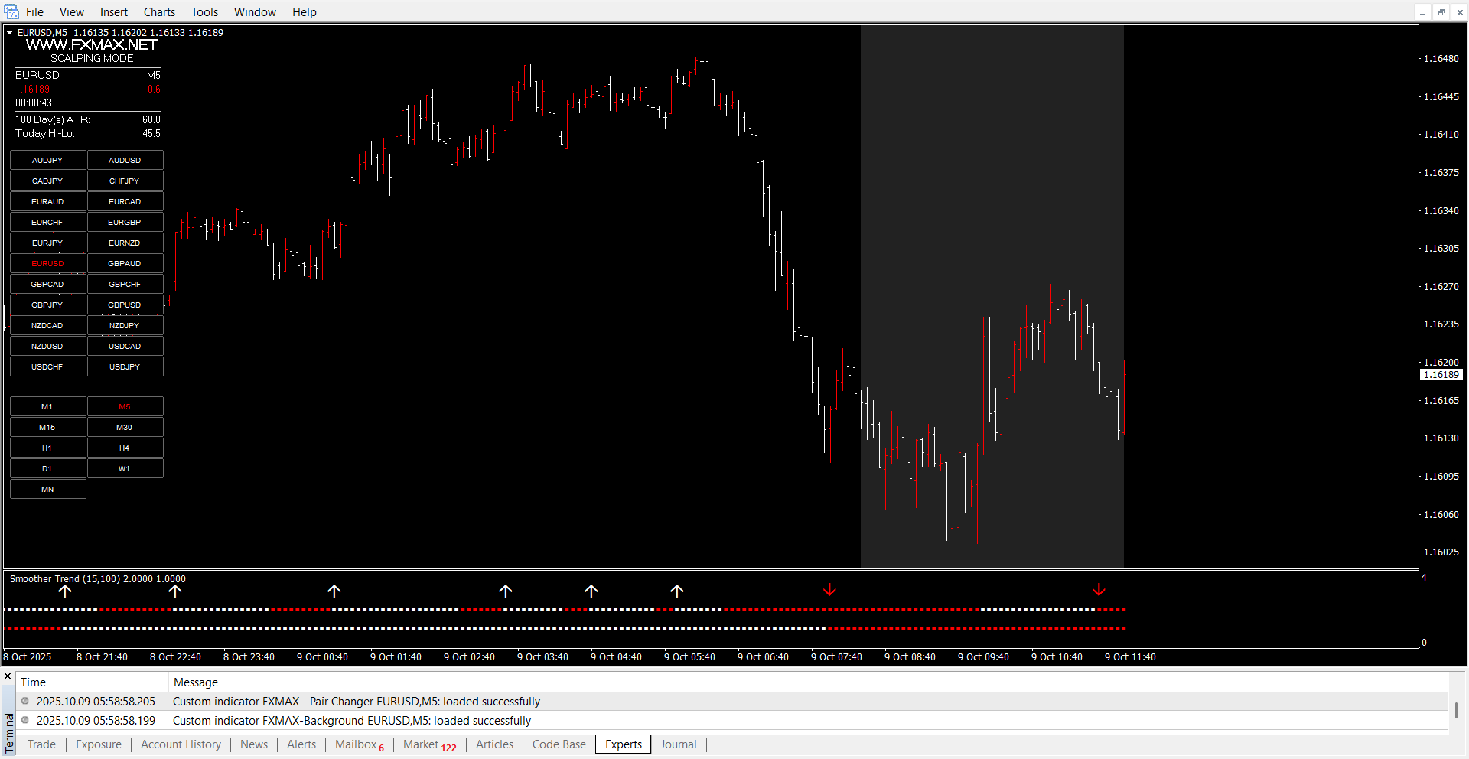Image resolution: width=1469 pixels, height=759 pixels.
Task: Click the Terminal log vertical scrollbar
Action: click(x=1456, y=710)
